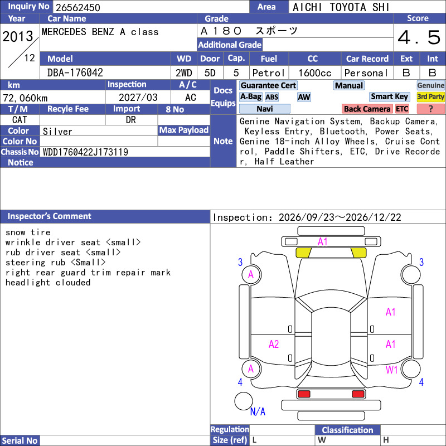Toggle the Genuine badge
Viewport: 446px width, 446px height.
click(x=430, y=85)
